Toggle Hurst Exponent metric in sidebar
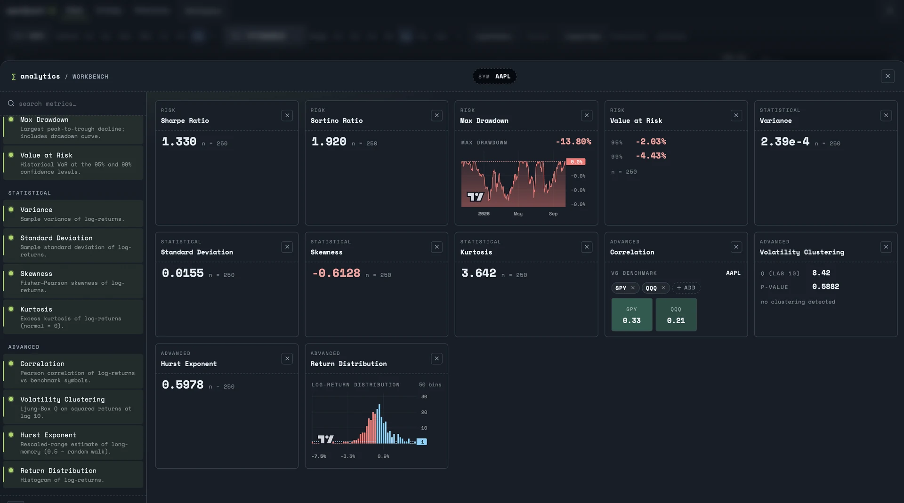 click(x=73, y=443)
